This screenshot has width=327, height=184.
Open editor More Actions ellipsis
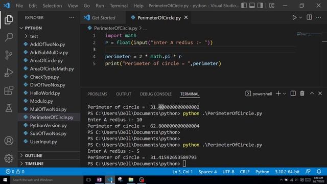[x=318, y=17]
